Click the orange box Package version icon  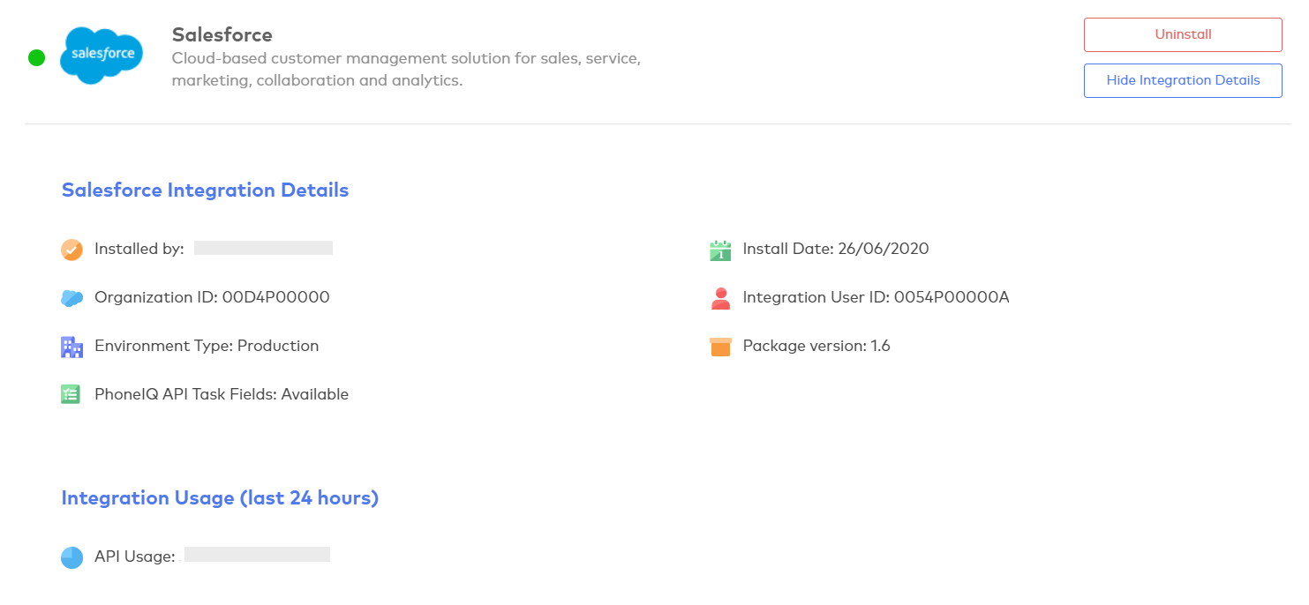coord(720,347)
